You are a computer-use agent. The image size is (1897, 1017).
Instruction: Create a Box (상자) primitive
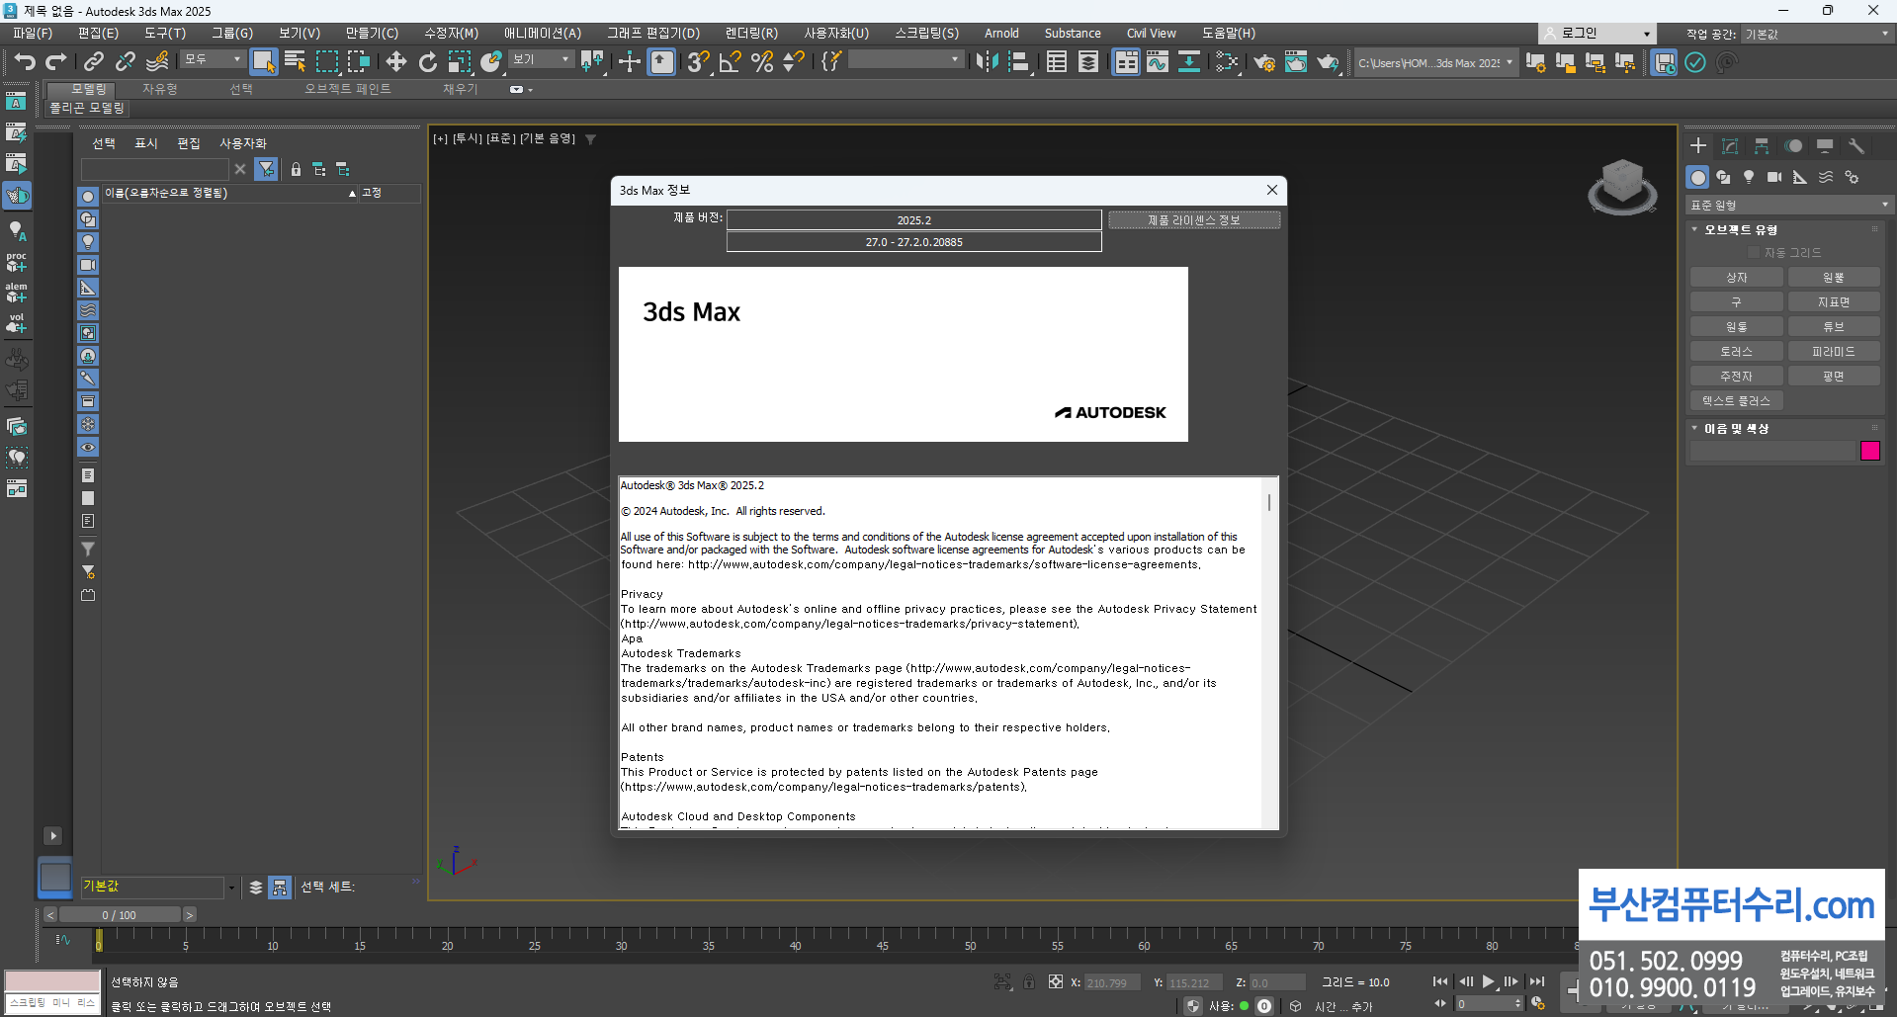(x=1737, y=278)
